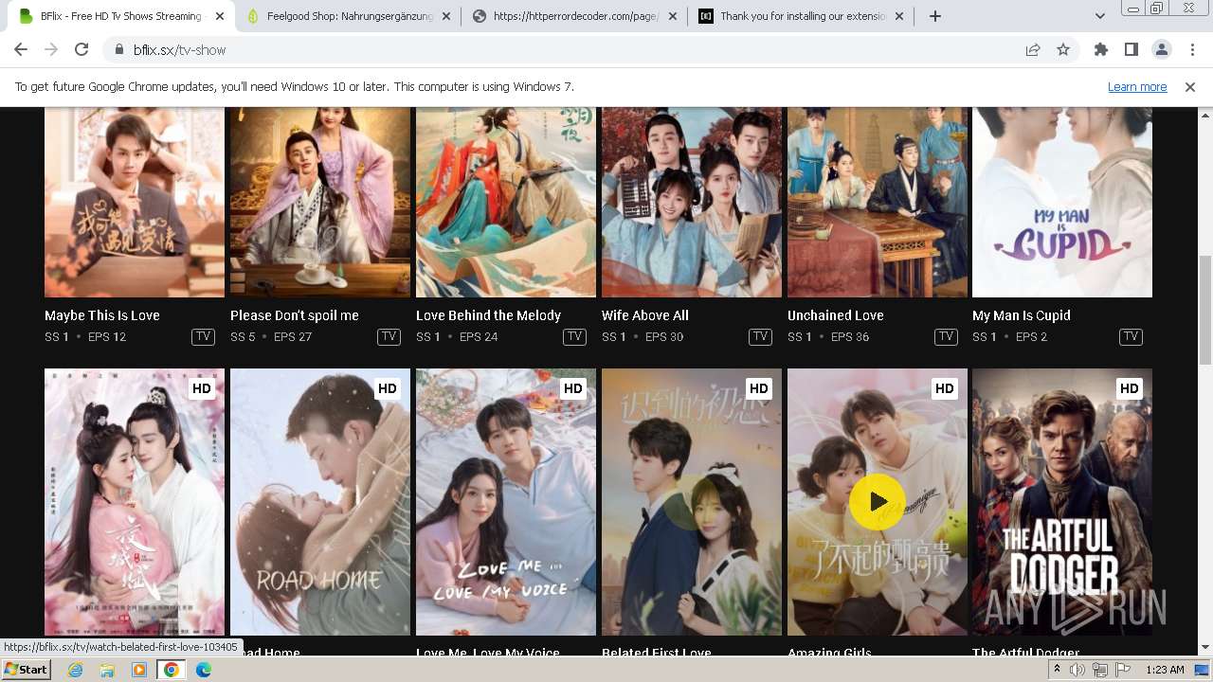Click the Please Don't spoil me title
This screenshot has width=1213, height=682.
(295, 315)
